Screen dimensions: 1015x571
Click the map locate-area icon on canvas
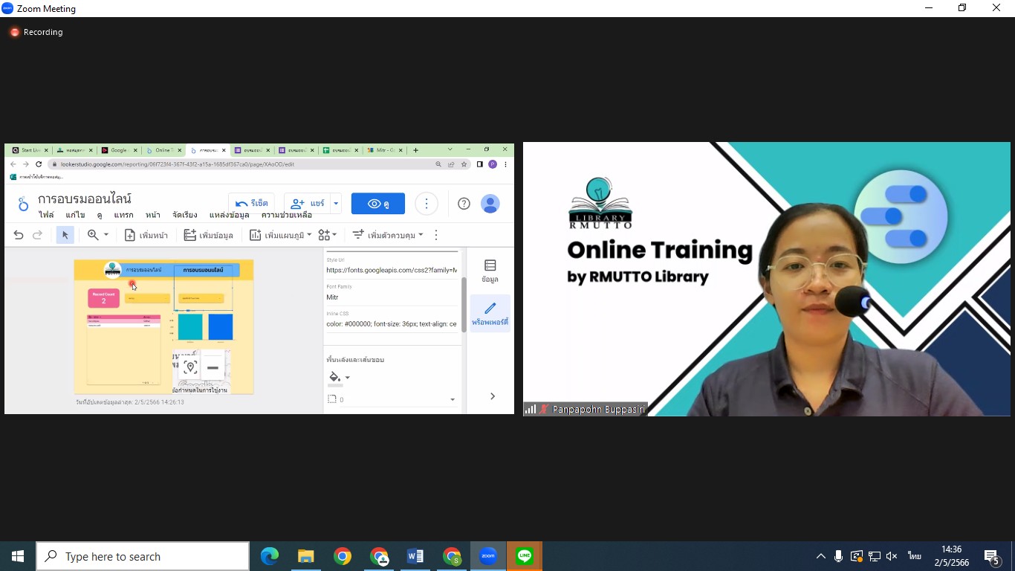pyautogui.click(x=190, y=367)
